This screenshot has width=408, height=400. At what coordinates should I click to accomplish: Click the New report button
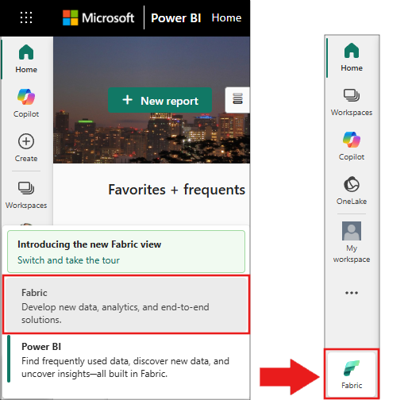160,100
